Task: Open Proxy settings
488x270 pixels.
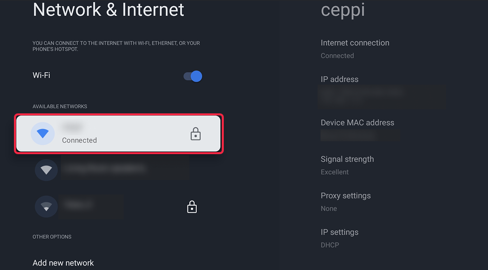Action: click(345, 201)
